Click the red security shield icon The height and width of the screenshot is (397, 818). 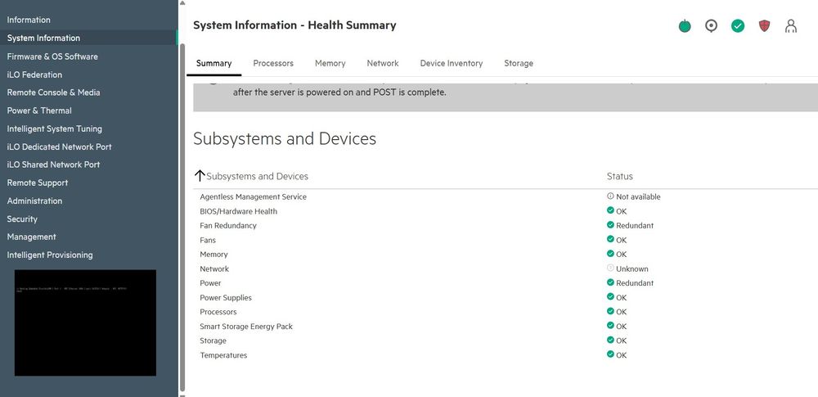[765, 26]
